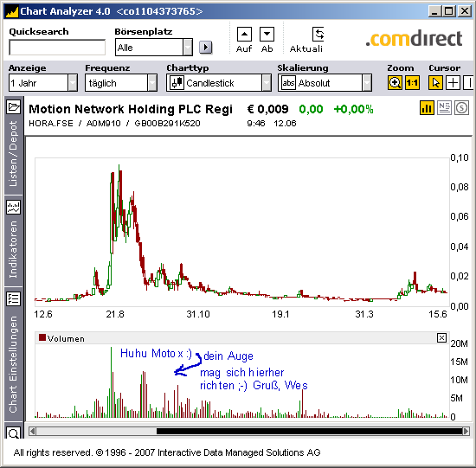Click the price € 0,009
476x468 pixels.
click(x=267, y=109)
